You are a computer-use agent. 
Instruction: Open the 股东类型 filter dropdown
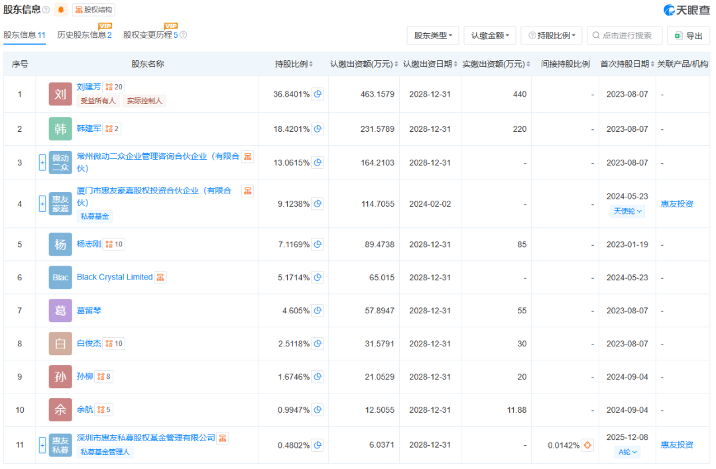[x=433, y=36]
